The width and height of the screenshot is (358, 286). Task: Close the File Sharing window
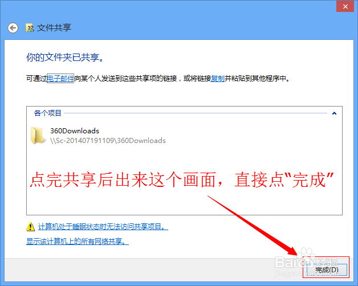(x=345, y=7)
